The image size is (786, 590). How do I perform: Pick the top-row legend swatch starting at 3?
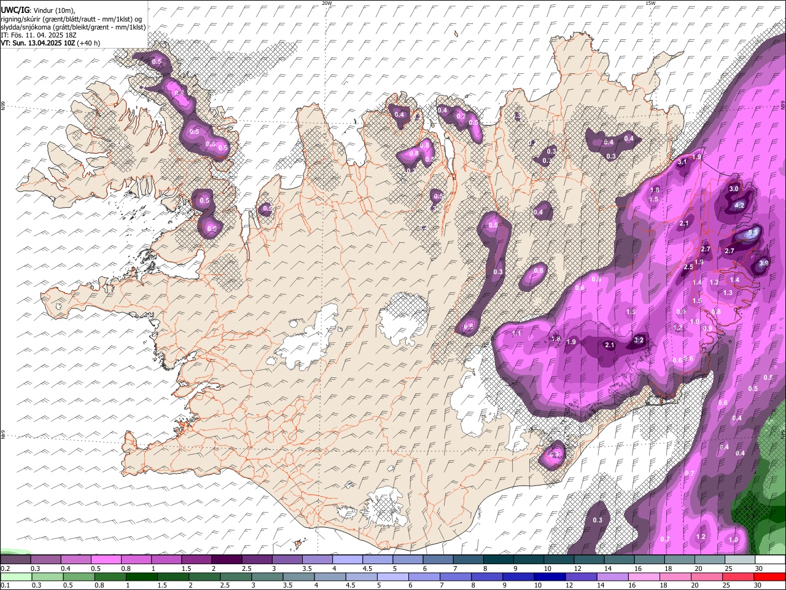(x=287, y=560)
